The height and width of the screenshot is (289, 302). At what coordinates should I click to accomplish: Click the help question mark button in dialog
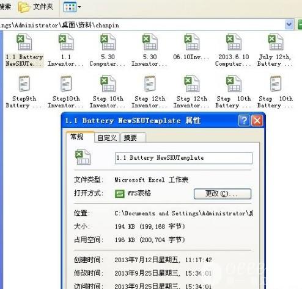click(244, 121)
